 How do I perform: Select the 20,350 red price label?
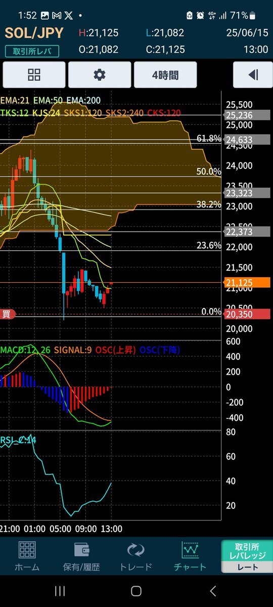[x=248, y=314]
